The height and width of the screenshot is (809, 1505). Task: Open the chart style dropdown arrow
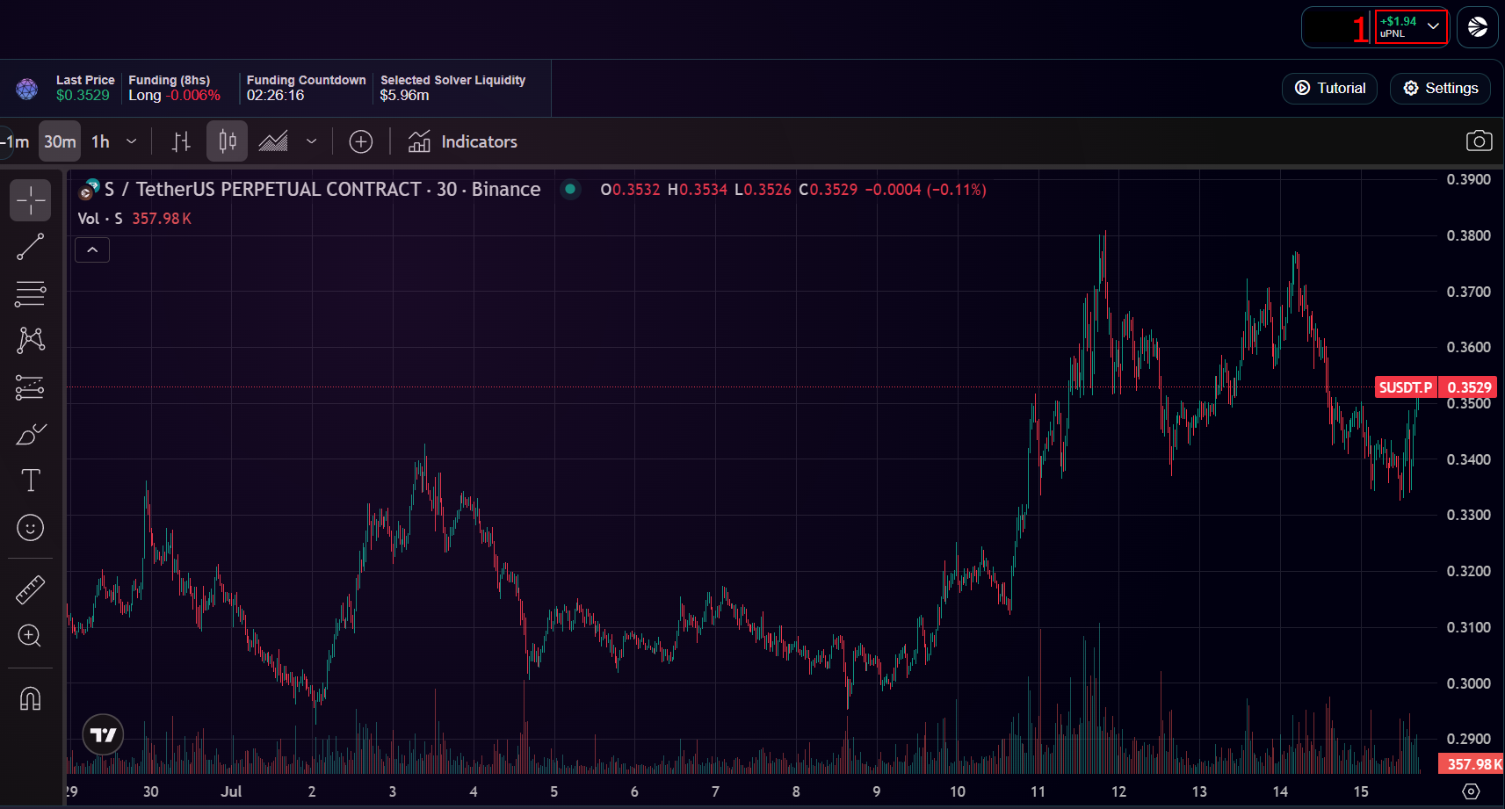pyautogui.click(x=311, y=141)
